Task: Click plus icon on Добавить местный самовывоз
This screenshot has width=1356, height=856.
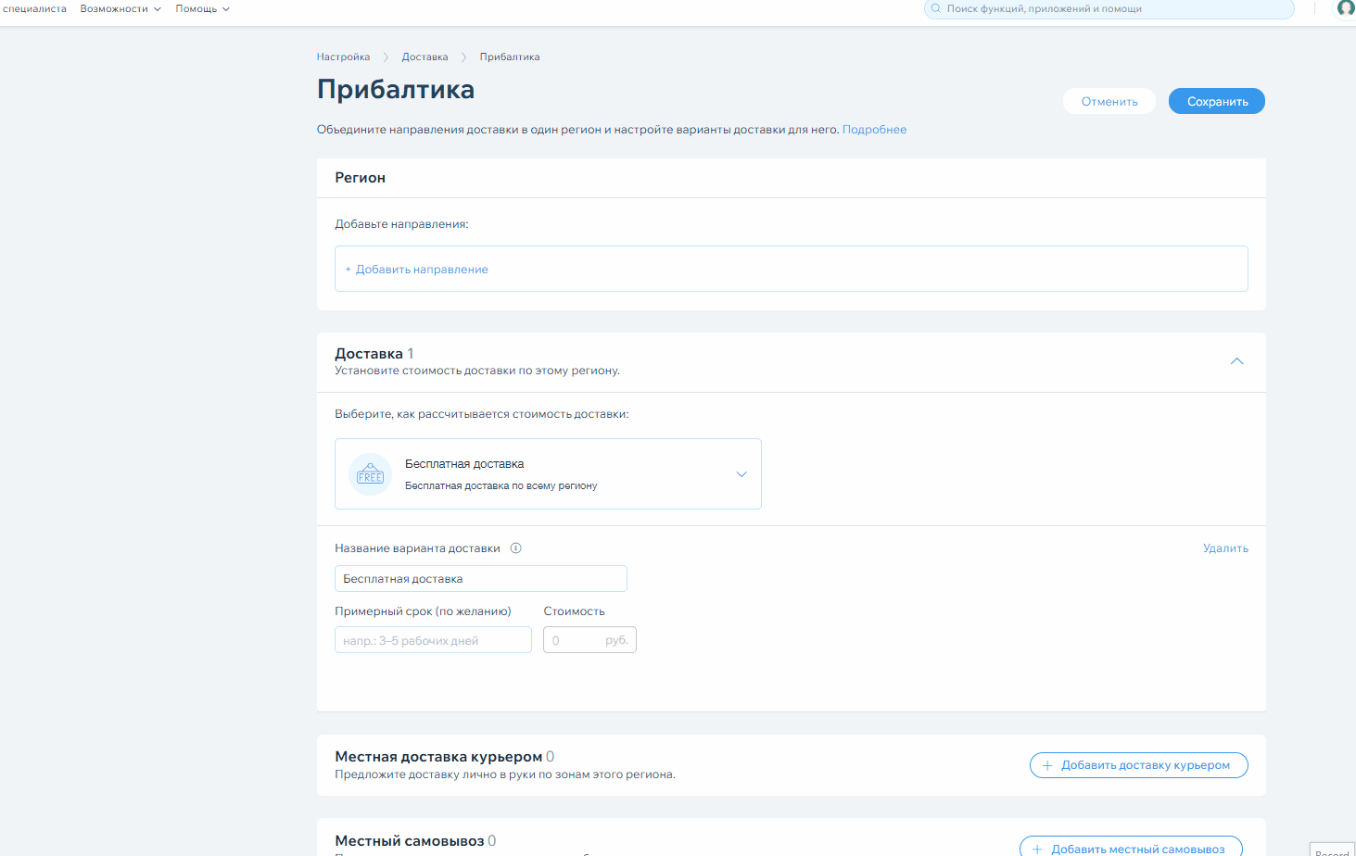Action: pos(1037,849)
